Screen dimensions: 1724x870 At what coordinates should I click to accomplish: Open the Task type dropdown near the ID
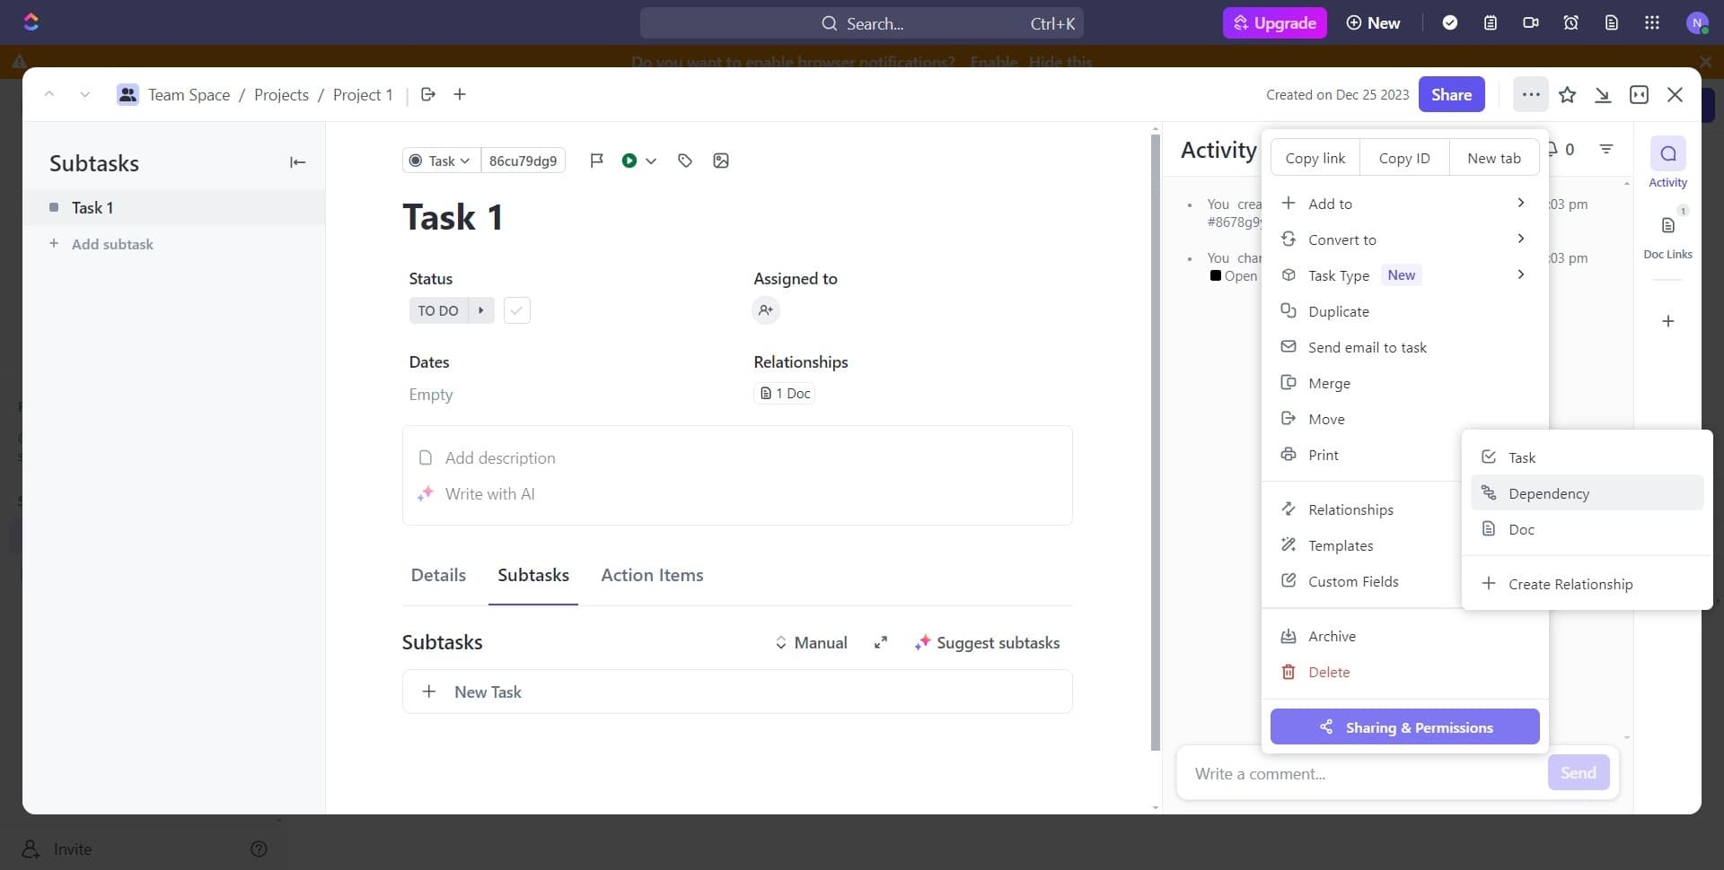pos(439,161)
